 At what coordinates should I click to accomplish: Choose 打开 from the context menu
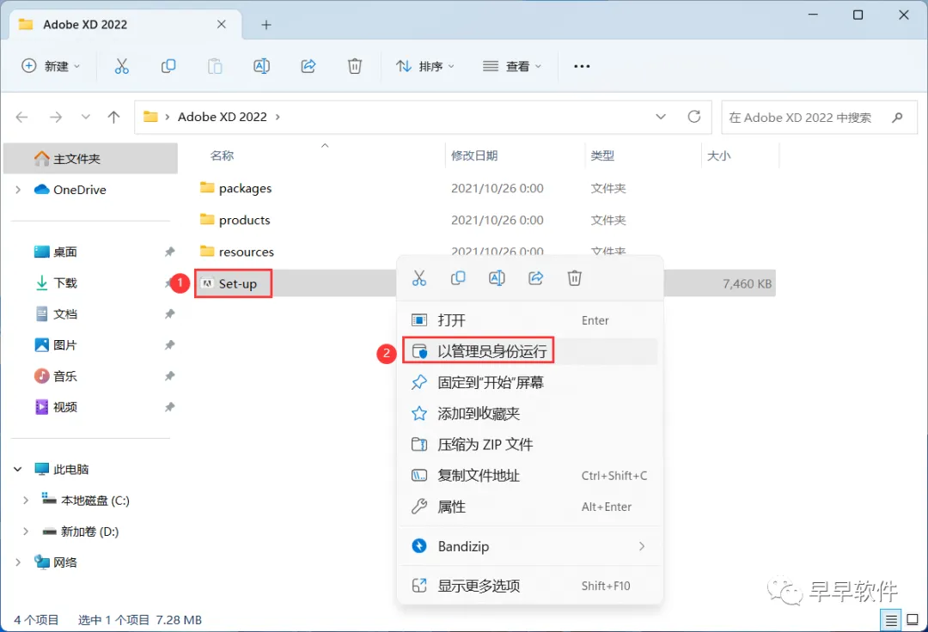pyautogui.click(x=529, y=320)
